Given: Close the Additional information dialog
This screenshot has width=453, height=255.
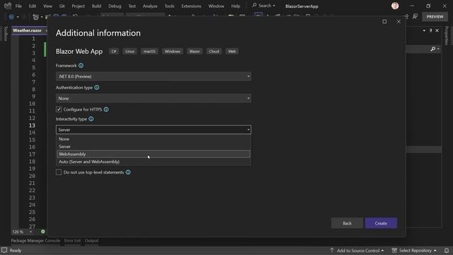Looking at the screenshot, I should (398, 21).
